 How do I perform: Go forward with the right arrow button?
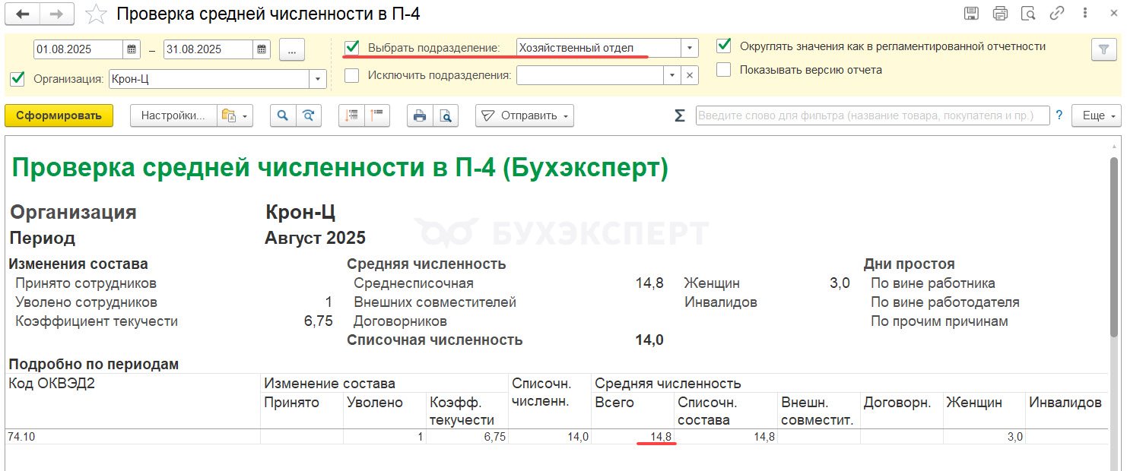pos(56,14)
